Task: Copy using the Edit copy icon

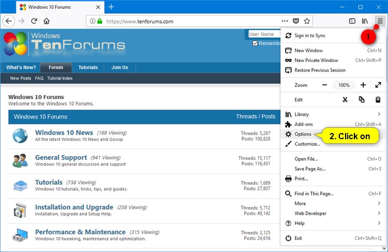Action: click(362, 99)
